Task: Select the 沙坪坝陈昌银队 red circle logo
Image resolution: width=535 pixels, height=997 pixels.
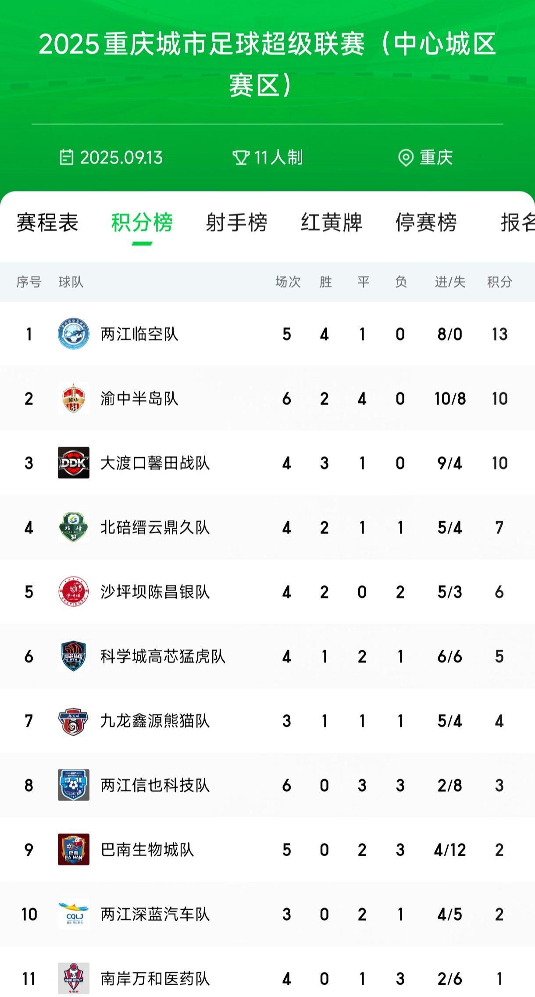Action: tap(74, 592)
